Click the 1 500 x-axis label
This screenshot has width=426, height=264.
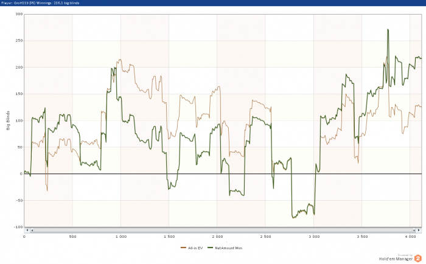(169, 237)
